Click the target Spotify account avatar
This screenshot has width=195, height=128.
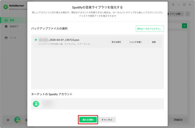36,104
